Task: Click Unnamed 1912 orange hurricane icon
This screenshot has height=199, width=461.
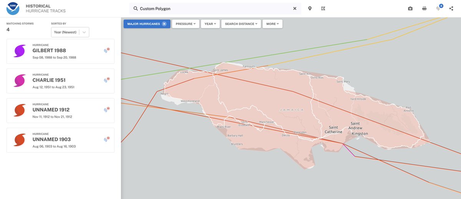Action: pos(20,110)
